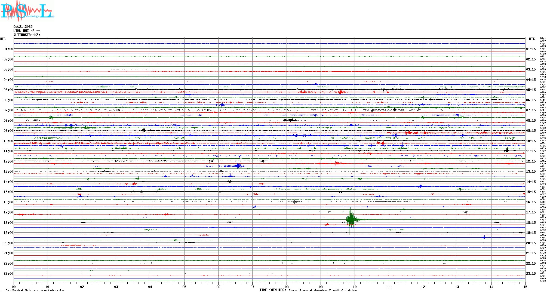
Task: Click the blue seismic event near minute 06.5
Action: coord(238,166)
